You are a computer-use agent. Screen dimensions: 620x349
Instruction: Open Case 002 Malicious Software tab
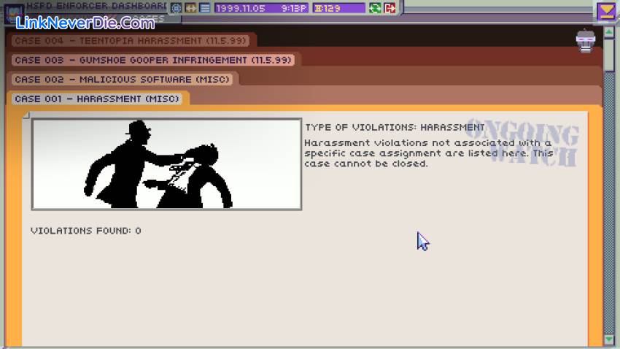point(123,79)
